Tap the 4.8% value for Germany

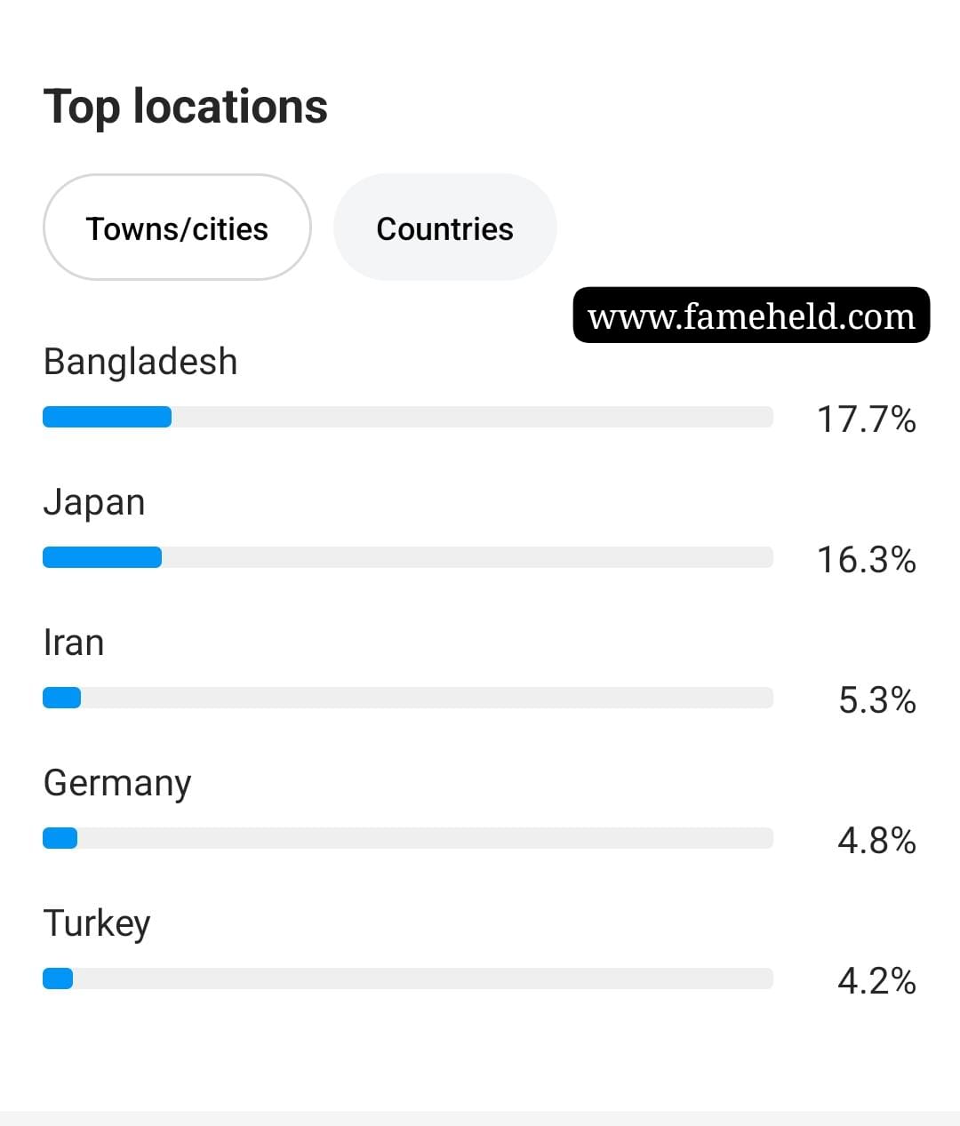pyautogui.click(x=876, y=840)
